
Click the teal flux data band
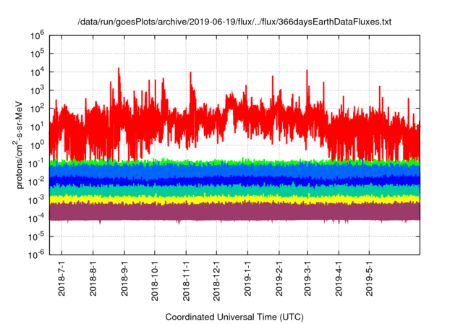point(234,190)
